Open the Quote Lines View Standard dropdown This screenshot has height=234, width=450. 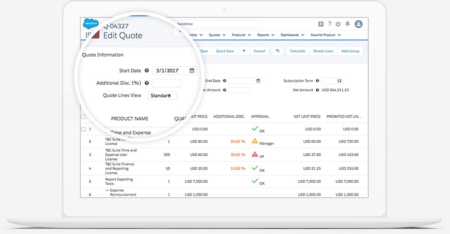pyautogui.click(x=162, y=96)
